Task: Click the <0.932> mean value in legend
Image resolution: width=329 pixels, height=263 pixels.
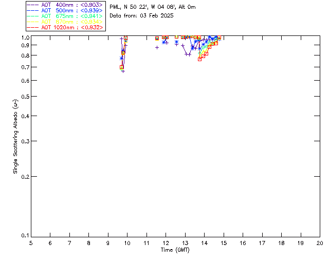Action: (x=92, y=27)
